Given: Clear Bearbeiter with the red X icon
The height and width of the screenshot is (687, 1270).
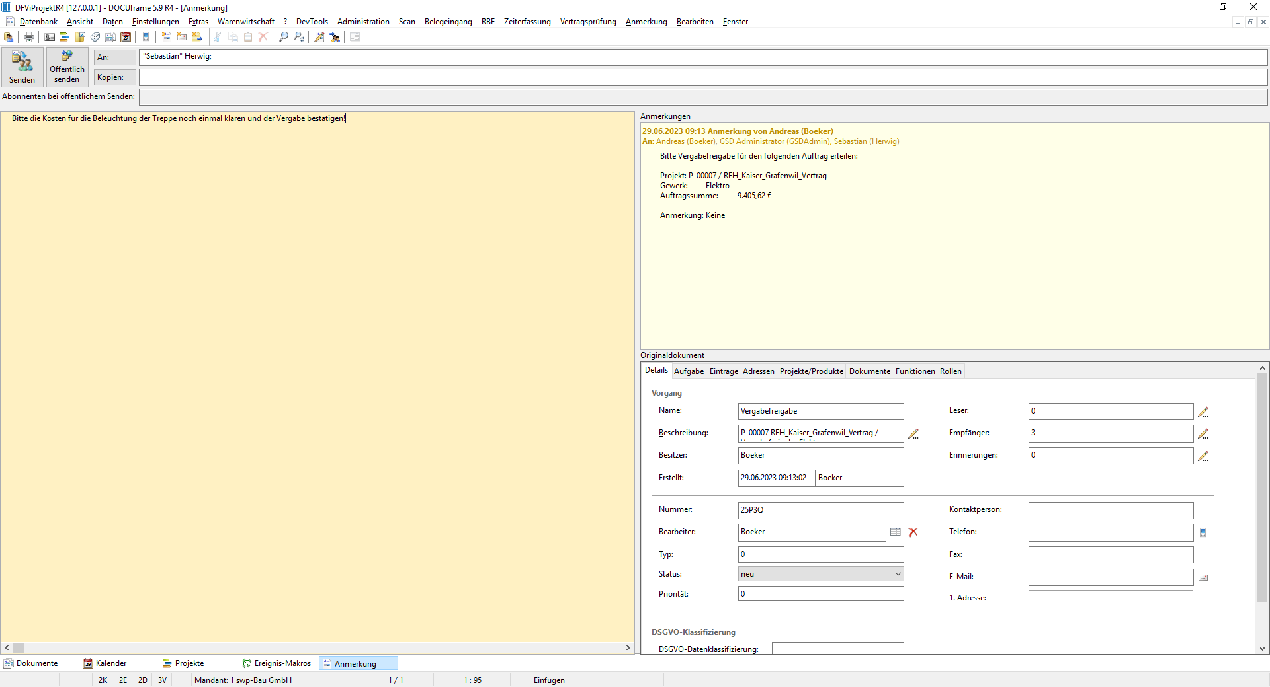Looking at the screenshot, I should tap(913, 532).
